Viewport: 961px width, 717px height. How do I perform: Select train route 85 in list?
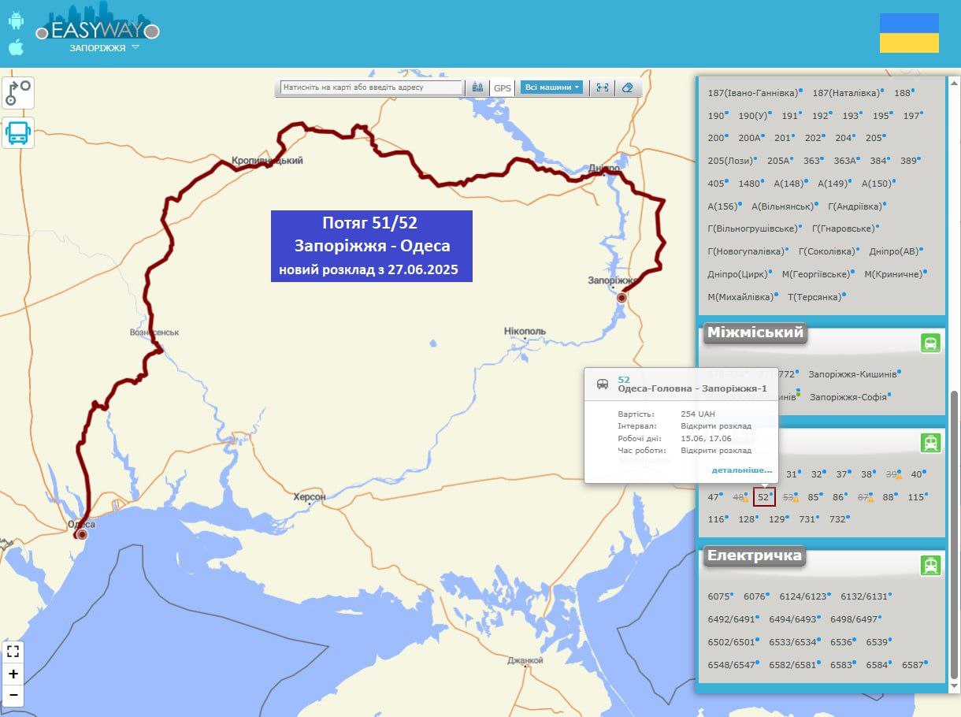tap(813, 497)
